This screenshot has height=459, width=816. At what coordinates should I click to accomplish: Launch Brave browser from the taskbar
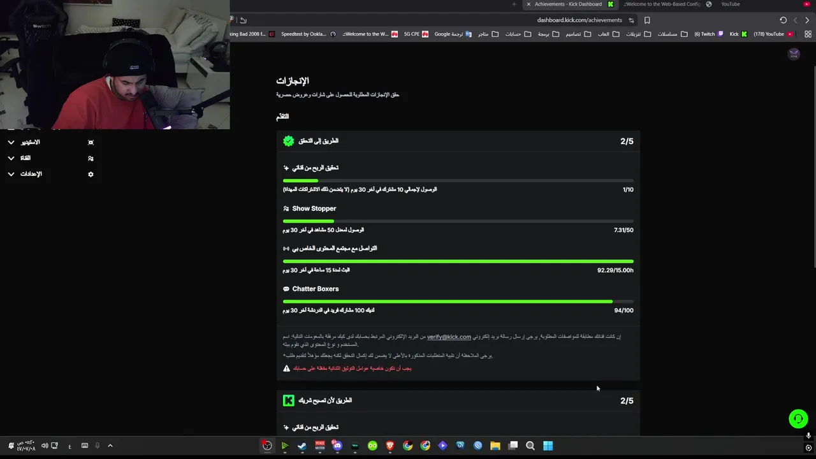pyautogui.click(x=390, y=446)
